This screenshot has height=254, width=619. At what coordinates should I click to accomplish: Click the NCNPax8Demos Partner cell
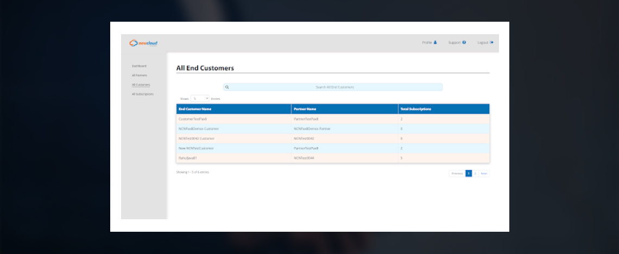pos(345,129)
